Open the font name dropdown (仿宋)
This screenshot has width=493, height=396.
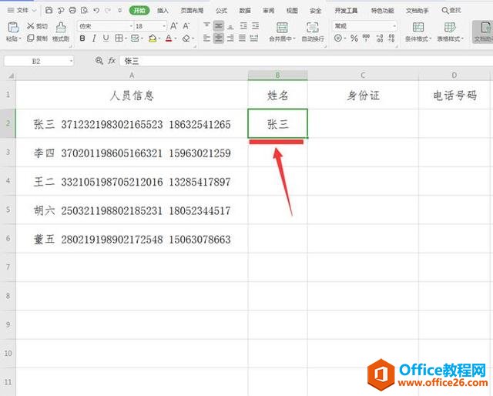coord(131,26)
